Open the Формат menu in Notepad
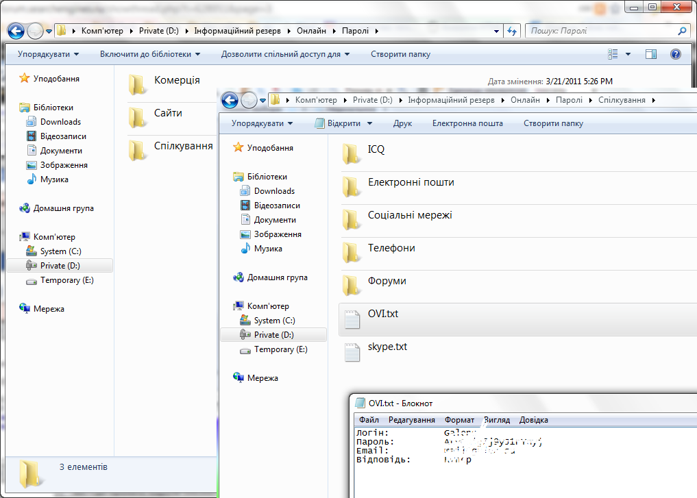The width and height of the screenshot is (697, 498). [x=459, y=420]
